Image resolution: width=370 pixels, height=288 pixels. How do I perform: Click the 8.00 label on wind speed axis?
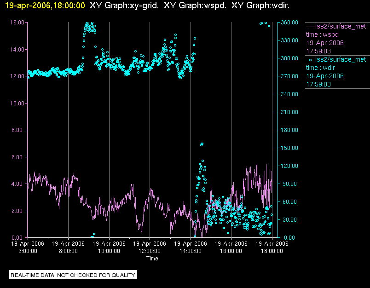pos(18,130)
